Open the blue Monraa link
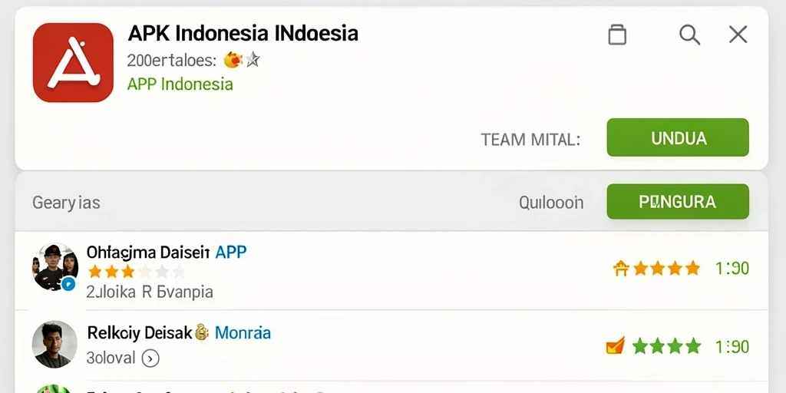Viewport: 786px width, 393px height. tap(243, 332)
